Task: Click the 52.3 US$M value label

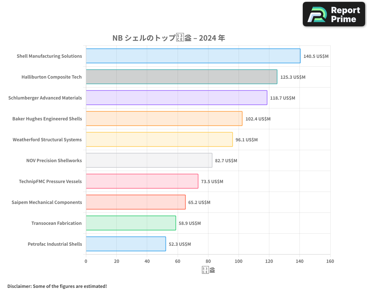Action: 180,244
